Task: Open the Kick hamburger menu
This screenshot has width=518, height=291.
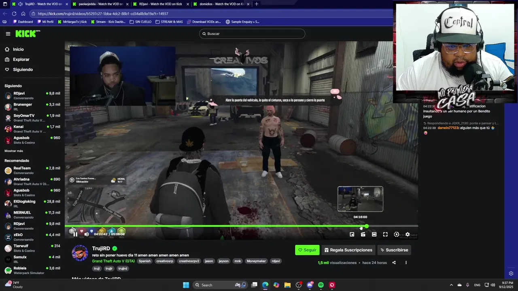Action: click(8, 34)
